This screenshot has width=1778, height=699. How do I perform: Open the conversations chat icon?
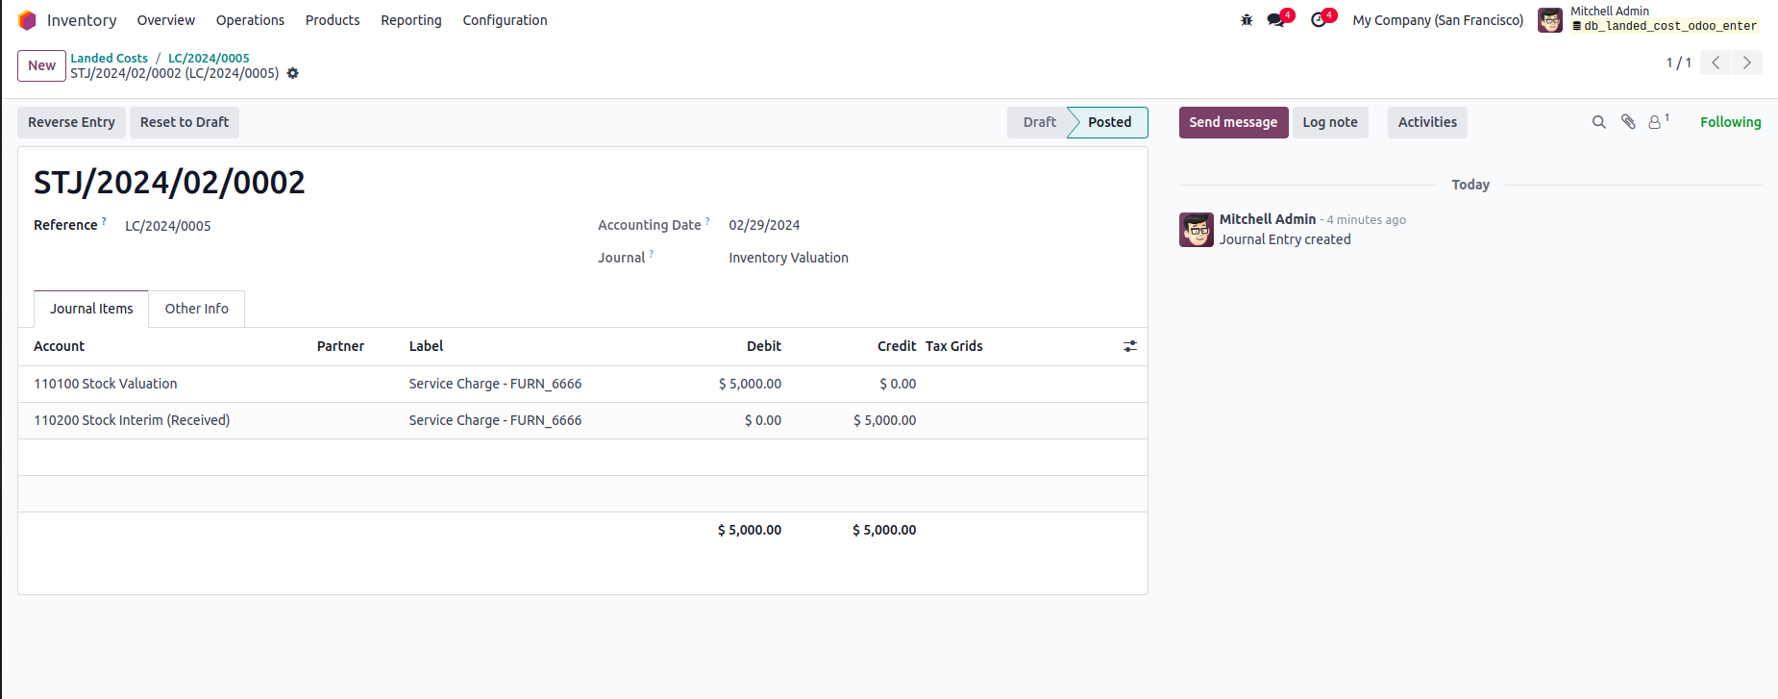[x=1276, y=20]
